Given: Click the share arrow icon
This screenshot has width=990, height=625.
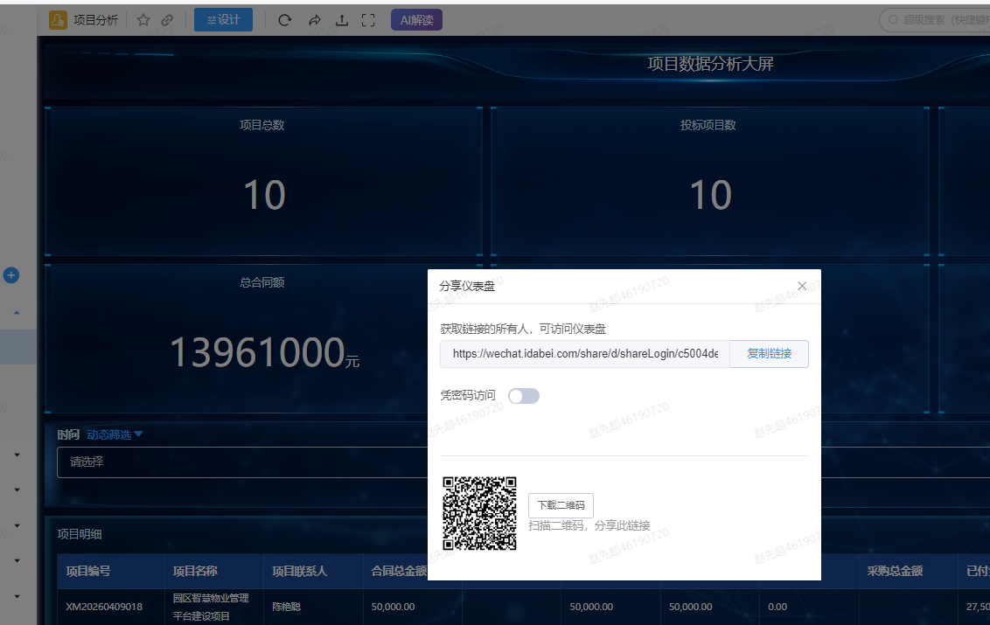Looking at the screenshot, I should pyautogui.click(x=315, y=20).
